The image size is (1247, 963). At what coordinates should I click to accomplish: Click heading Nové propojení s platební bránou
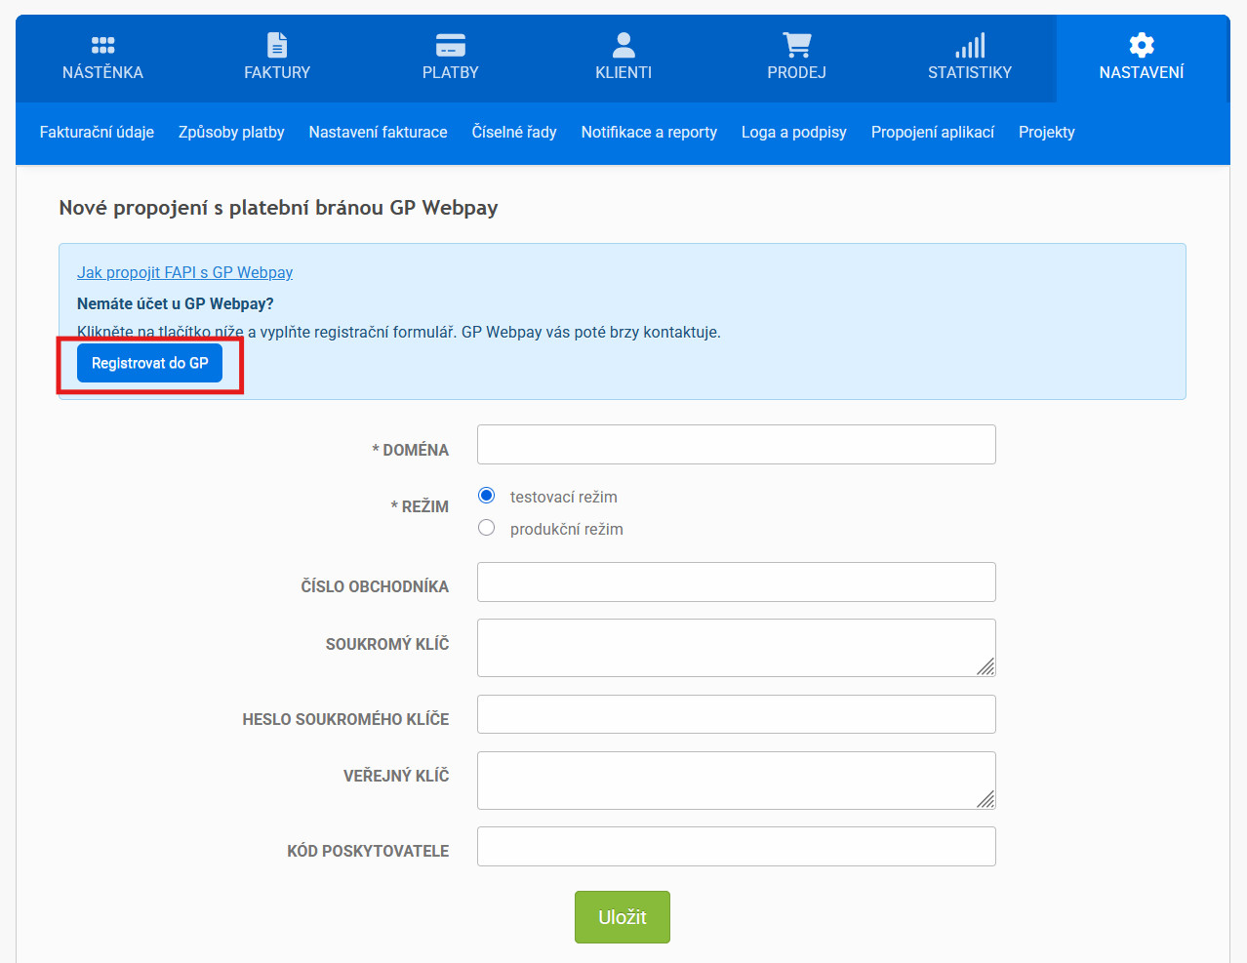[279, 208]
